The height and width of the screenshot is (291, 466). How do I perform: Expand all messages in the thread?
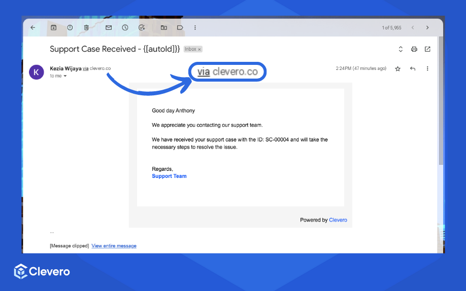(x=401, y=49)
